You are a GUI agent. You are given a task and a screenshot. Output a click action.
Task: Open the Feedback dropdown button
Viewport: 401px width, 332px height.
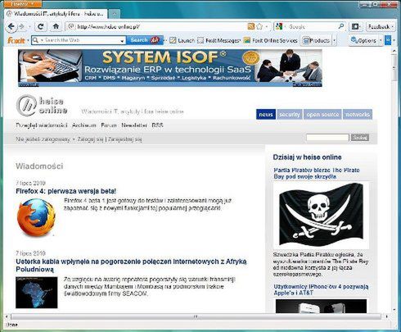(x=381, y=26)
